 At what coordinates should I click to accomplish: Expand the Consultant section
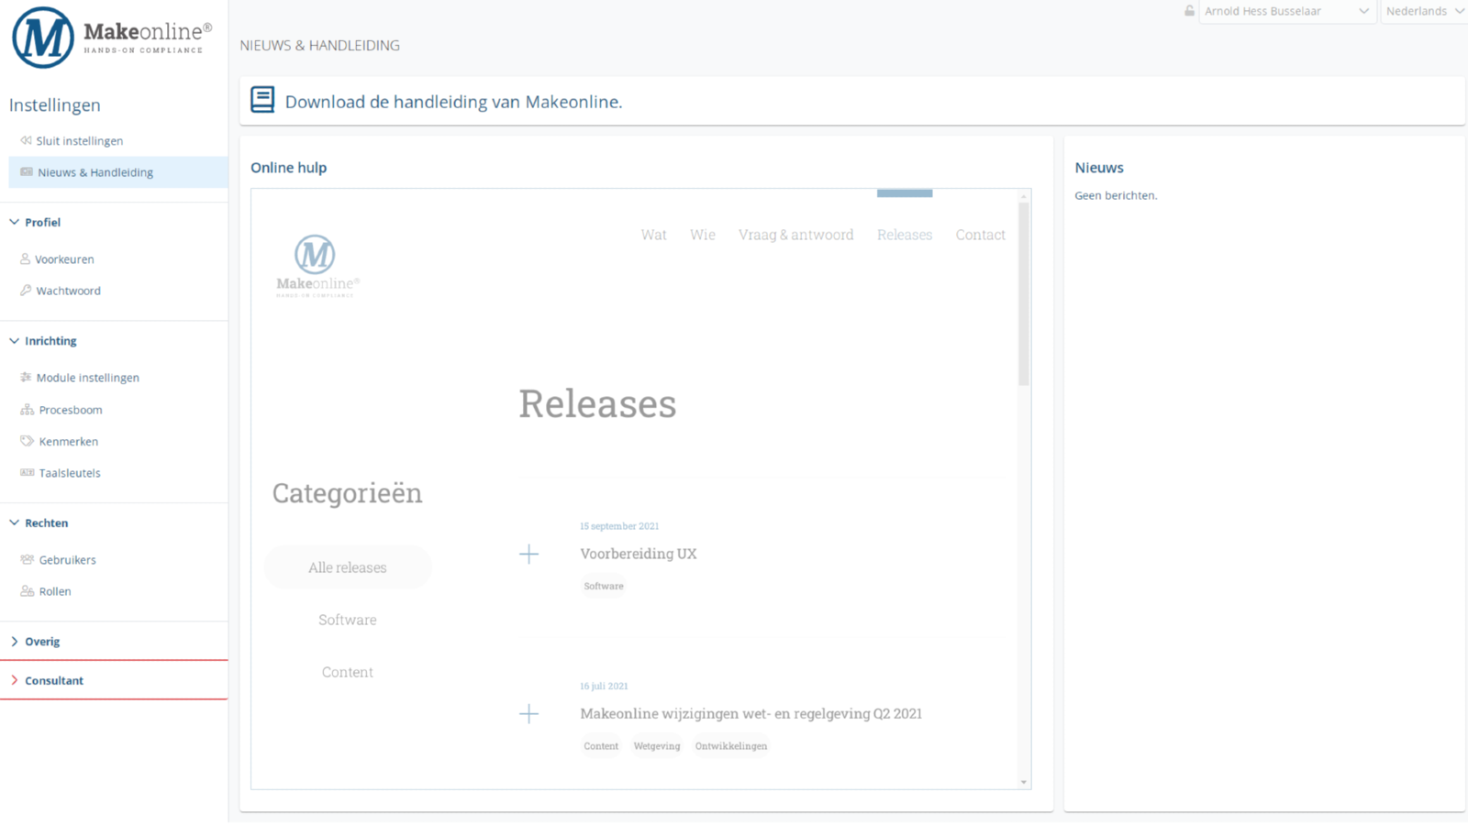53,680
